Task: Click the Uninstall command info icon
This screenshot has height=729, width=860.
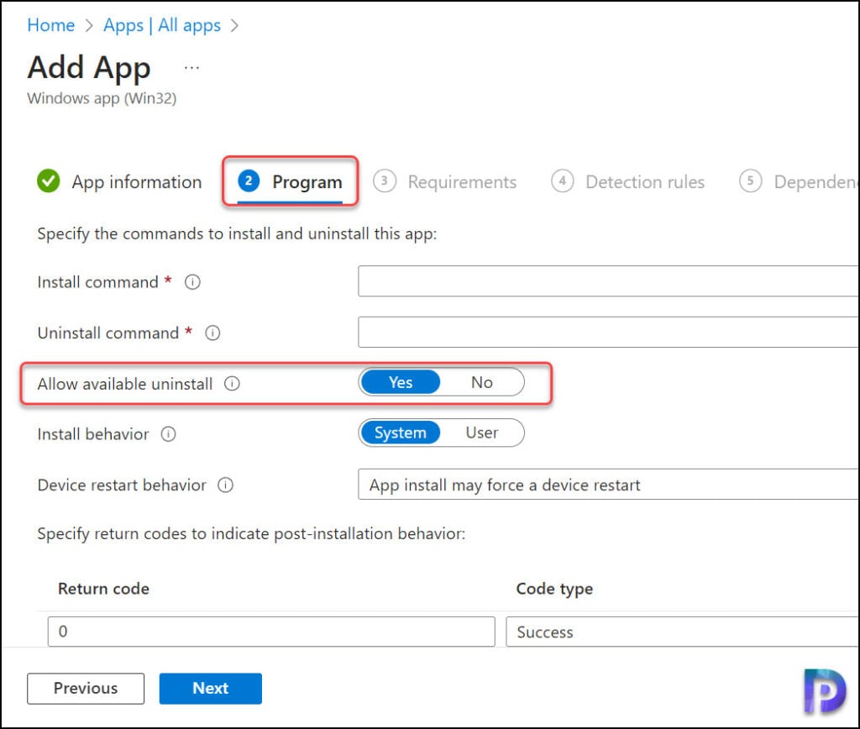Action: [x=212, y=333]
